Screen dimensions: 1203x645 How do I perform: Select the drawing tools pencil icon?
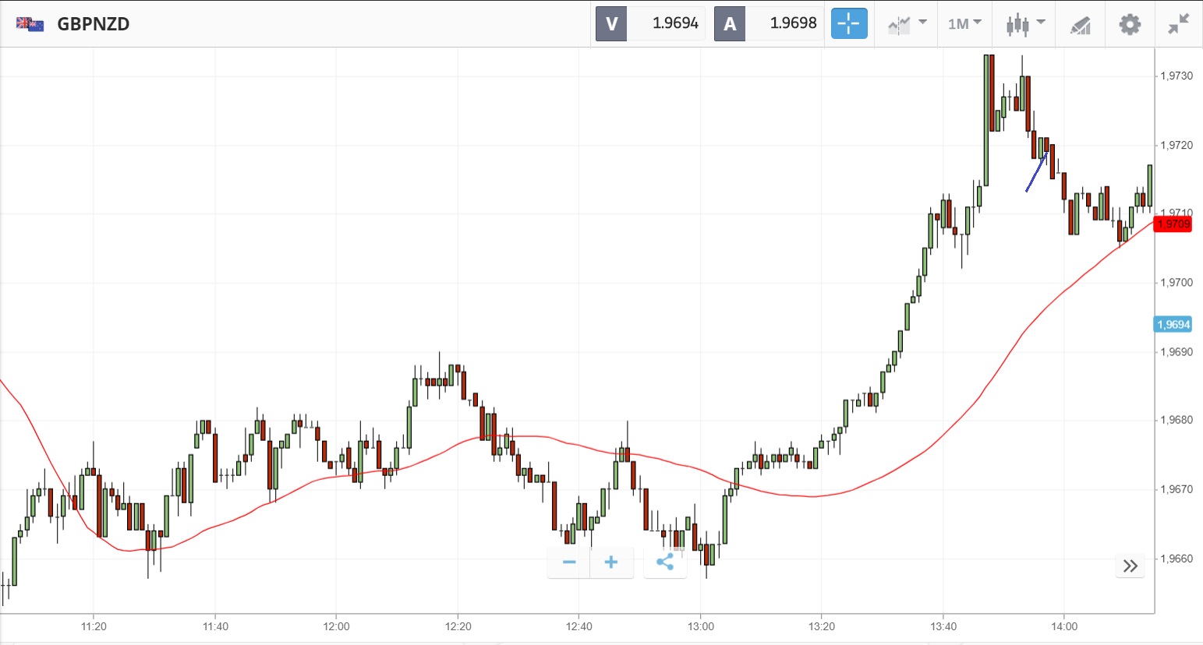1080,25
